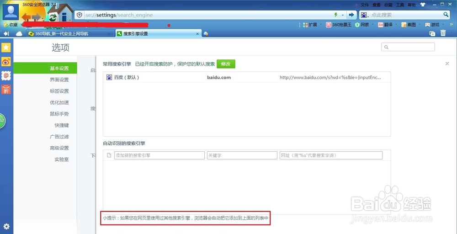Show more toolbar items chevron
457x234 pixels.
point(452,25)
